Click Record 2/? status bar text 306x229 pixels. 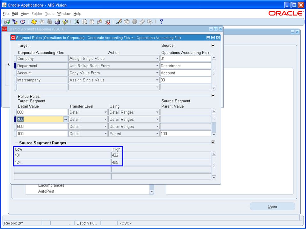click(14, 223)
